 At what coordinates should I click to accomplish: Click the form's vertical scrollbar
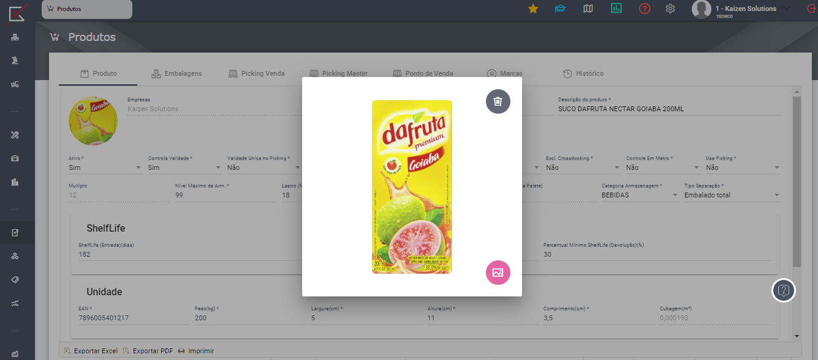(797, 182)
